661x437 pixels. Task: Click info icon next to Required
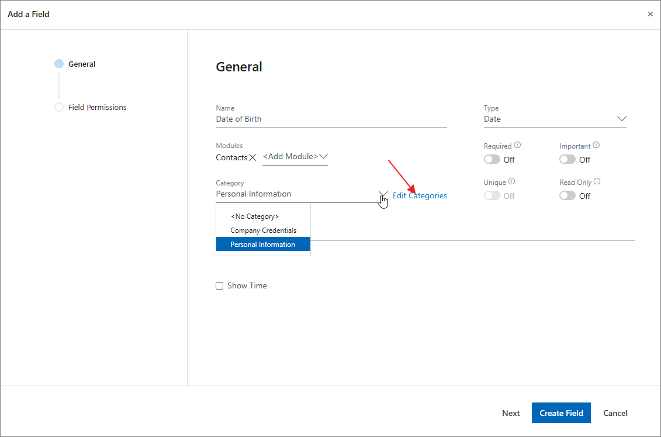517,146
